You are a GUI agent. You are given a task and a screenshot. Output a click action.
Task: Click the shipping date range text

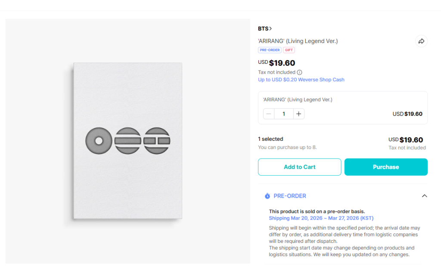click(321, 218)
